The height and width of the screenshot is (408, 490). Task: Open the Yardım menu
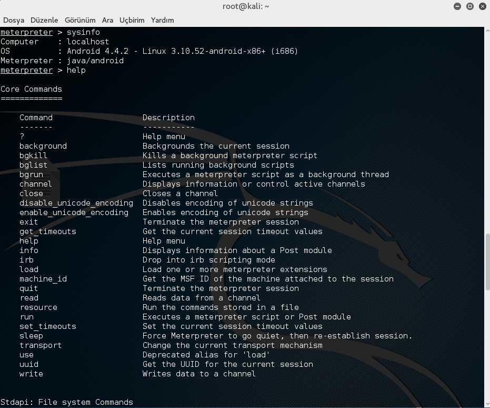point(162,20)
